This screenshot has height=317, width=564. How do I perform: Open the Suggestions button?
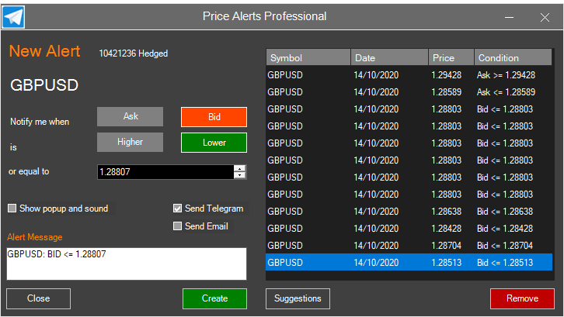[298, 298]
